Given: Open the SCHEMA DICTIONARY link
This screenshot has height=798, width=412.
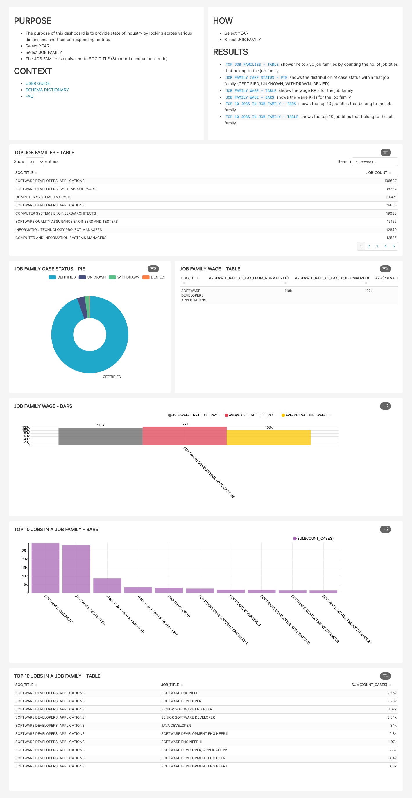Looking at the screenshot, I should (47, 90).
